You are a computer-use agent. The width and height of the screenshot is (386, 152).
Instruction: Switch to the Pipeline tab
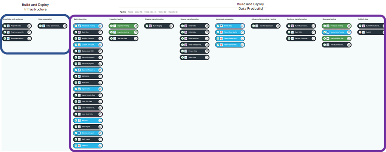(x=123, y=12)
